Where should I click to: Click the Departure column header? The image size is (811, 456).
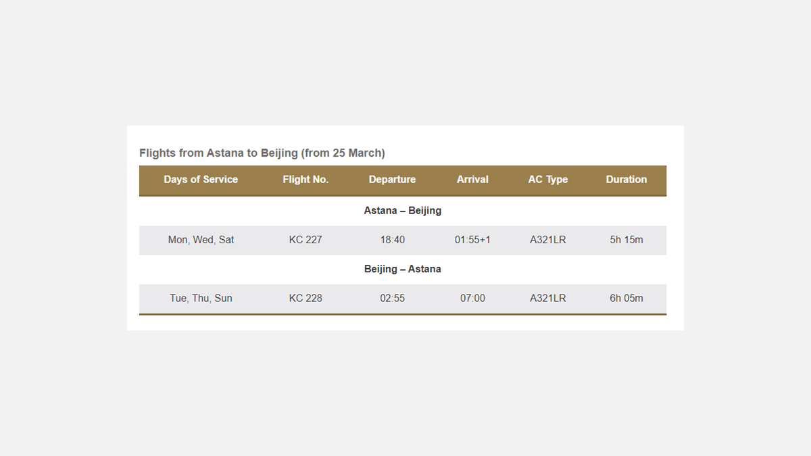[392, 180]
